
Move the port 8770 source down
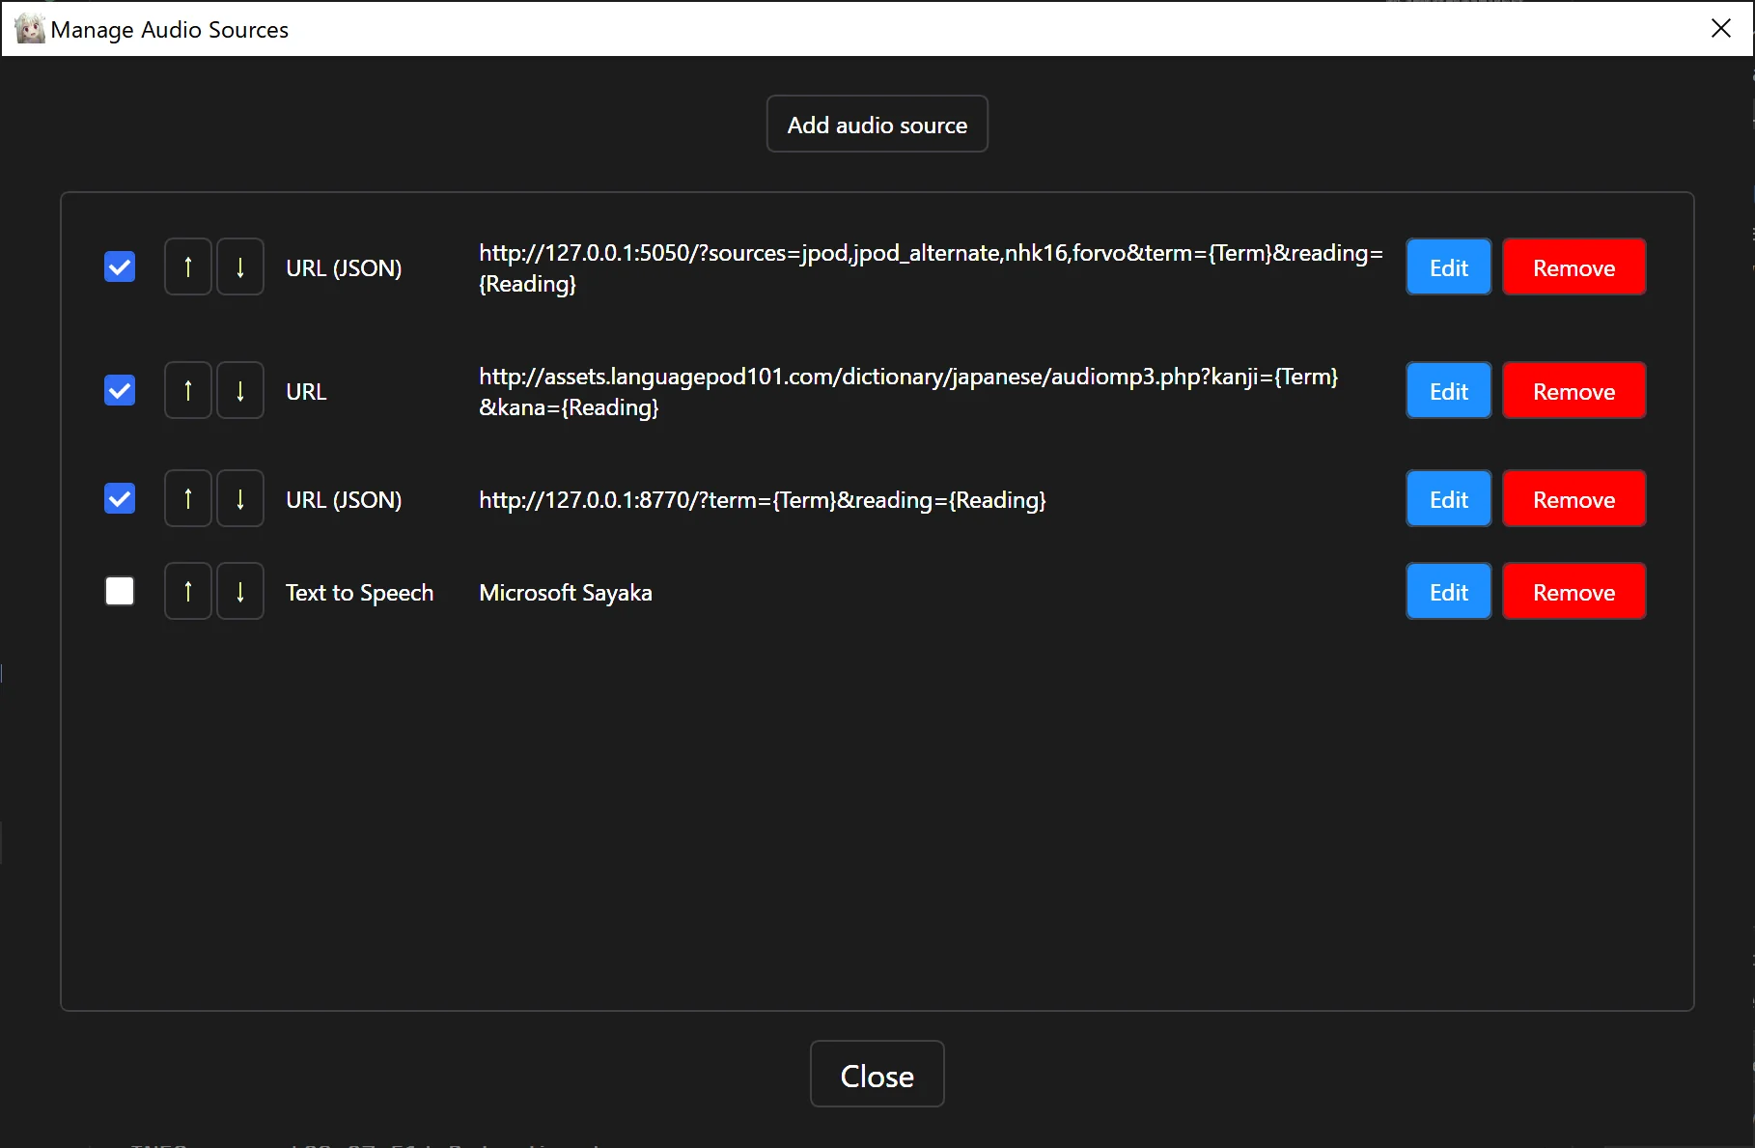point(239,498)
